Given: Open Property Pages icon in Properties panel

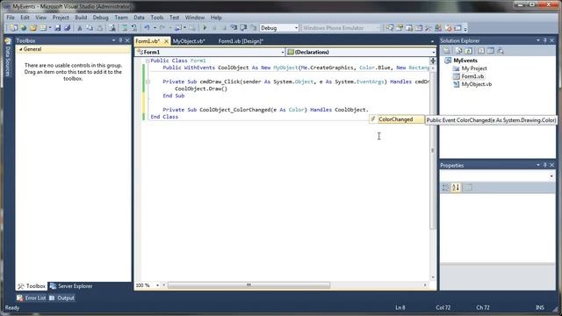Looking at the screenshot, I should [468, 187].
